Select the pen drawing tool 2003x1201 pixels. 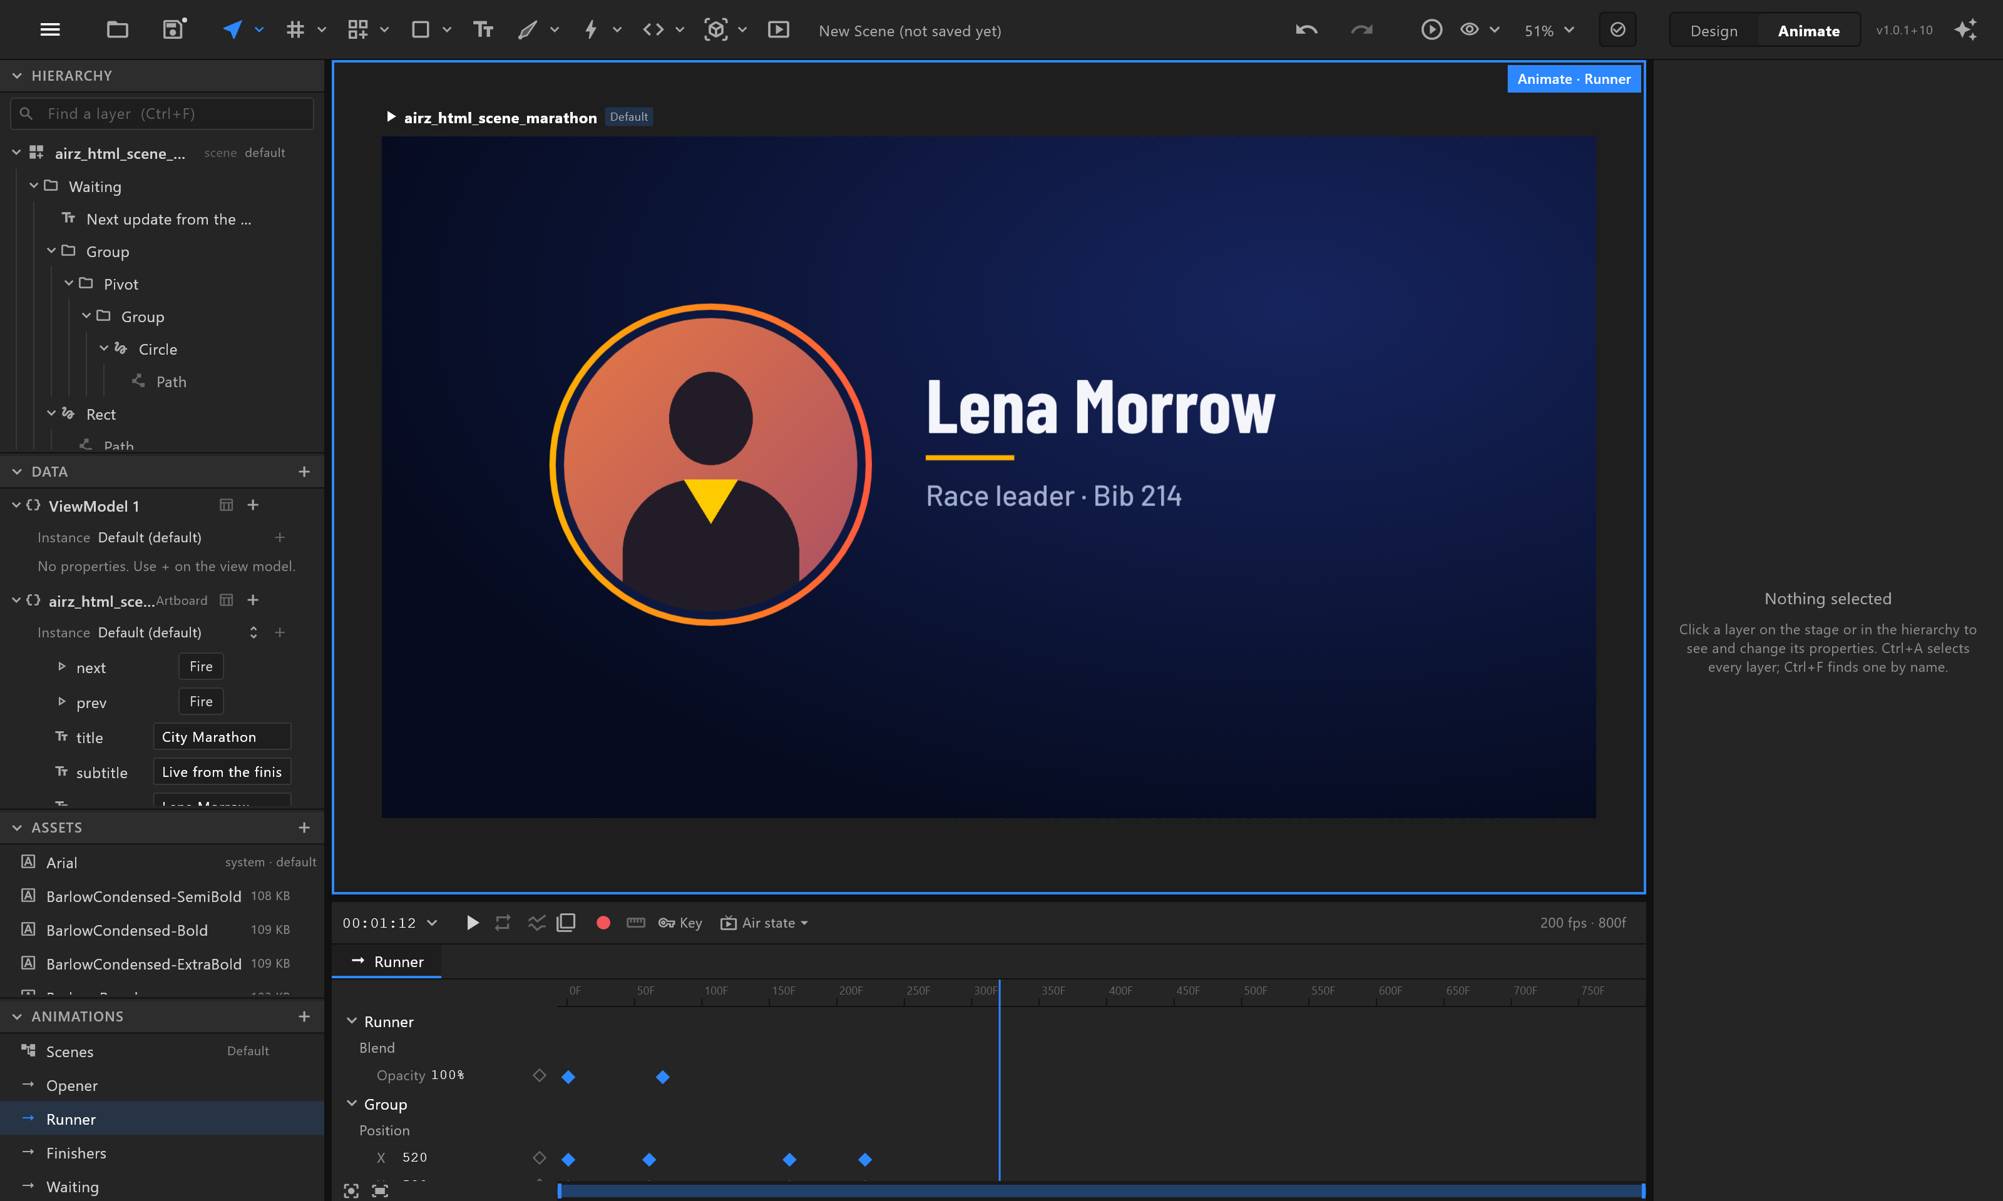(528, 30)
